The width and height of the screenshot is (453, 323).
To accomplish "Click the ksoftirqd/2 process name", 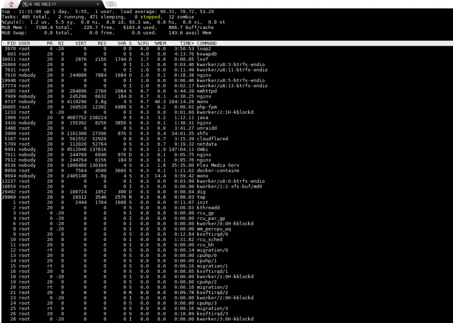I will click(212, 292).
